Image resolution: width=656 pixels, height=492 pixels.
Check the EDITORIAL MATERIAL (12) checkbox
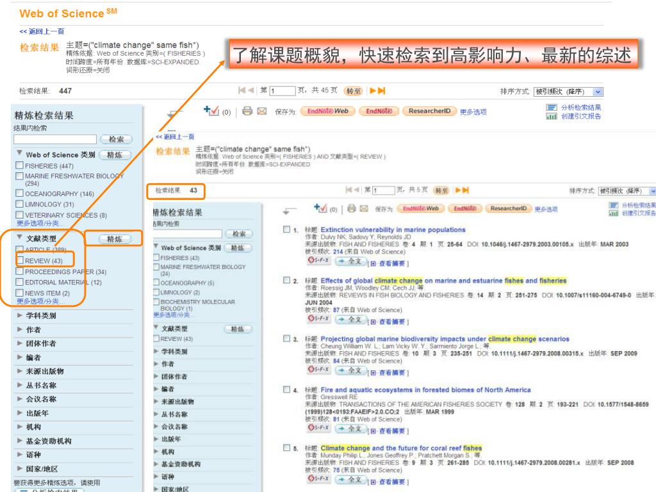[19, 282]
